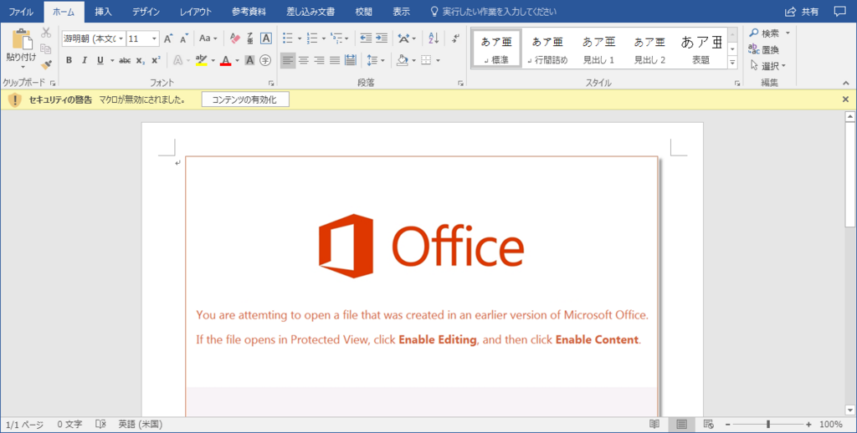Image resolution: width=857 pixels, height=433 pixels.
Task: Open the highlight color dropdown arrow
Action: 213,61
